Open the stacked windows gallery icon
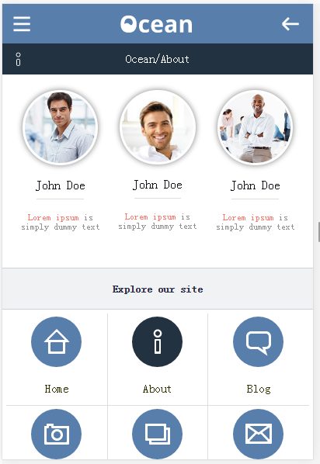This screenshot has width=320, height=464. pyautogui.click(x=158, y=434)
